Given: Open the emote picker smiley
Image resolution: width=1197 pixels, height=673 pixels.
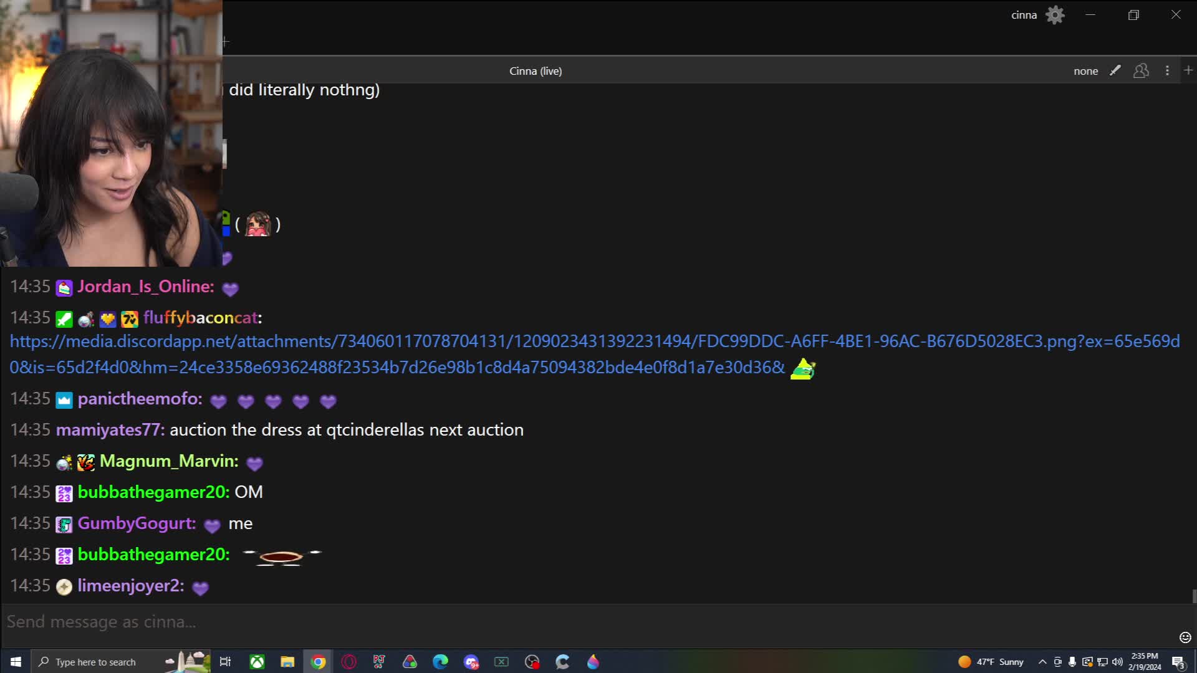Looking at the screenshot, I should pyautogui.click(x=1185, y=637).
